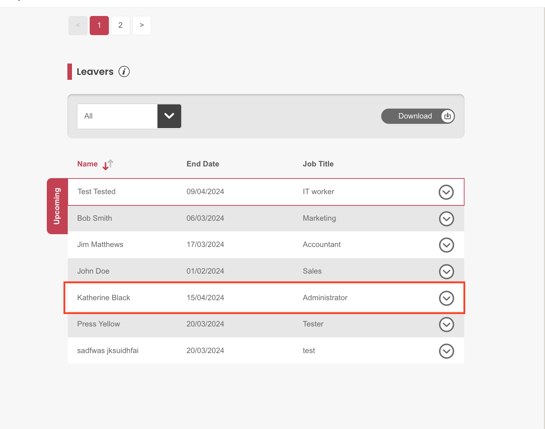The width and height of the screenshot is (545, 429).
Task: Select the John Doe name
Action: pyautogui.click(x=93, y=271)
